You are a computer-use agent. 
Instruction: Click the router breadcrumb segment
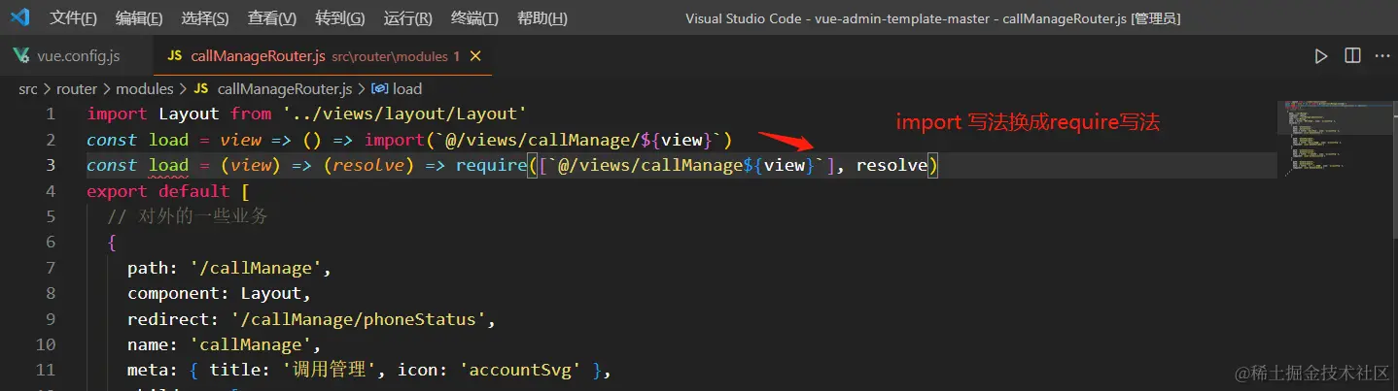[77, 88]
